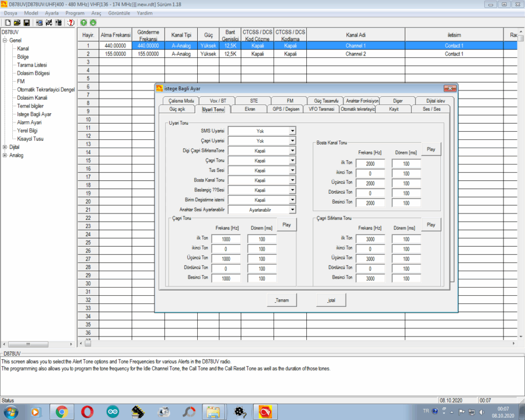Open the gear bug taskbar icon
The width and height of the screenshot is (525, 420).
click(240, 412)
